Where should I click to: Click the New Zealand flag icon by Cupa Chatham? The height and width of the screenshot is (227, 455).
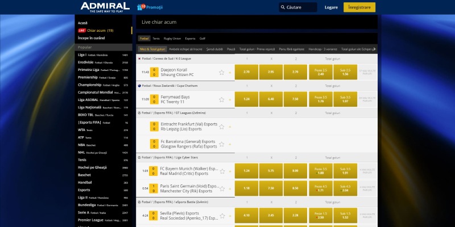139,86
